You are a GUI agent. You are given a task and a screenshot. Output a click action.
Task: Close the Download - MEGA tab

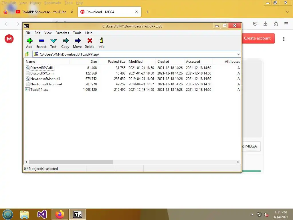coord(136,12)
